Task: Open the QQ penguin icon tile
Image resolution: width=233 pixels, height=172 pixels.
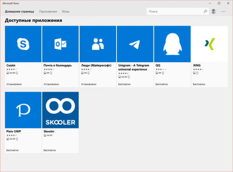Action: (172, 44)
